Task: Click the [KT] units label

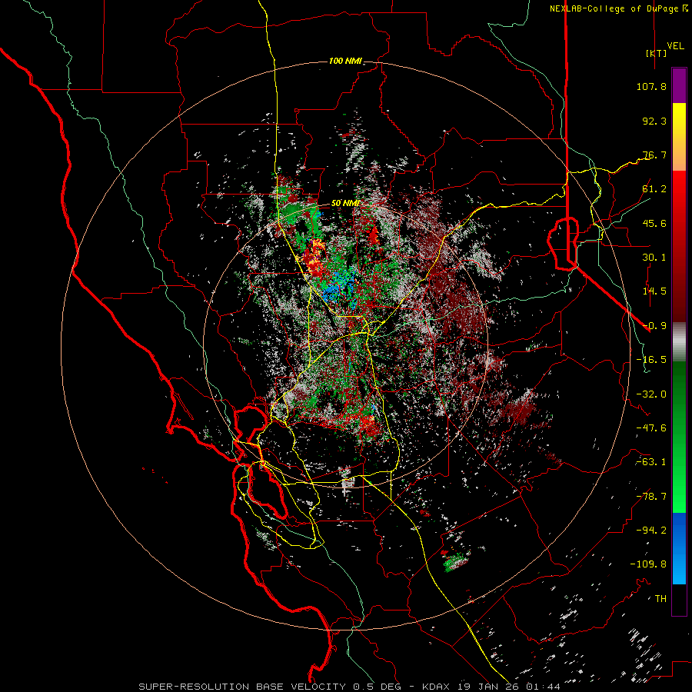Action: 657,53
